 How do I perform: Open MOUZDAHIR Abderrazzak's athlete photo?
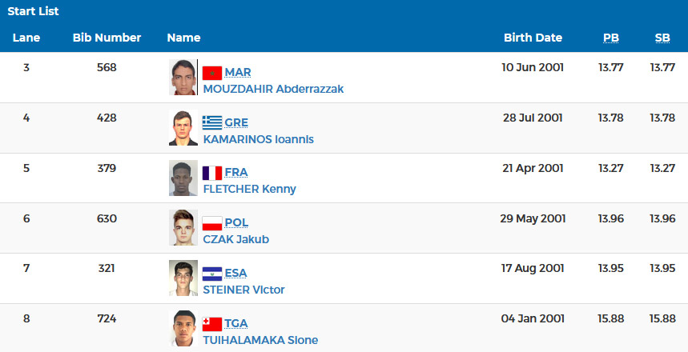click(183, 77)
